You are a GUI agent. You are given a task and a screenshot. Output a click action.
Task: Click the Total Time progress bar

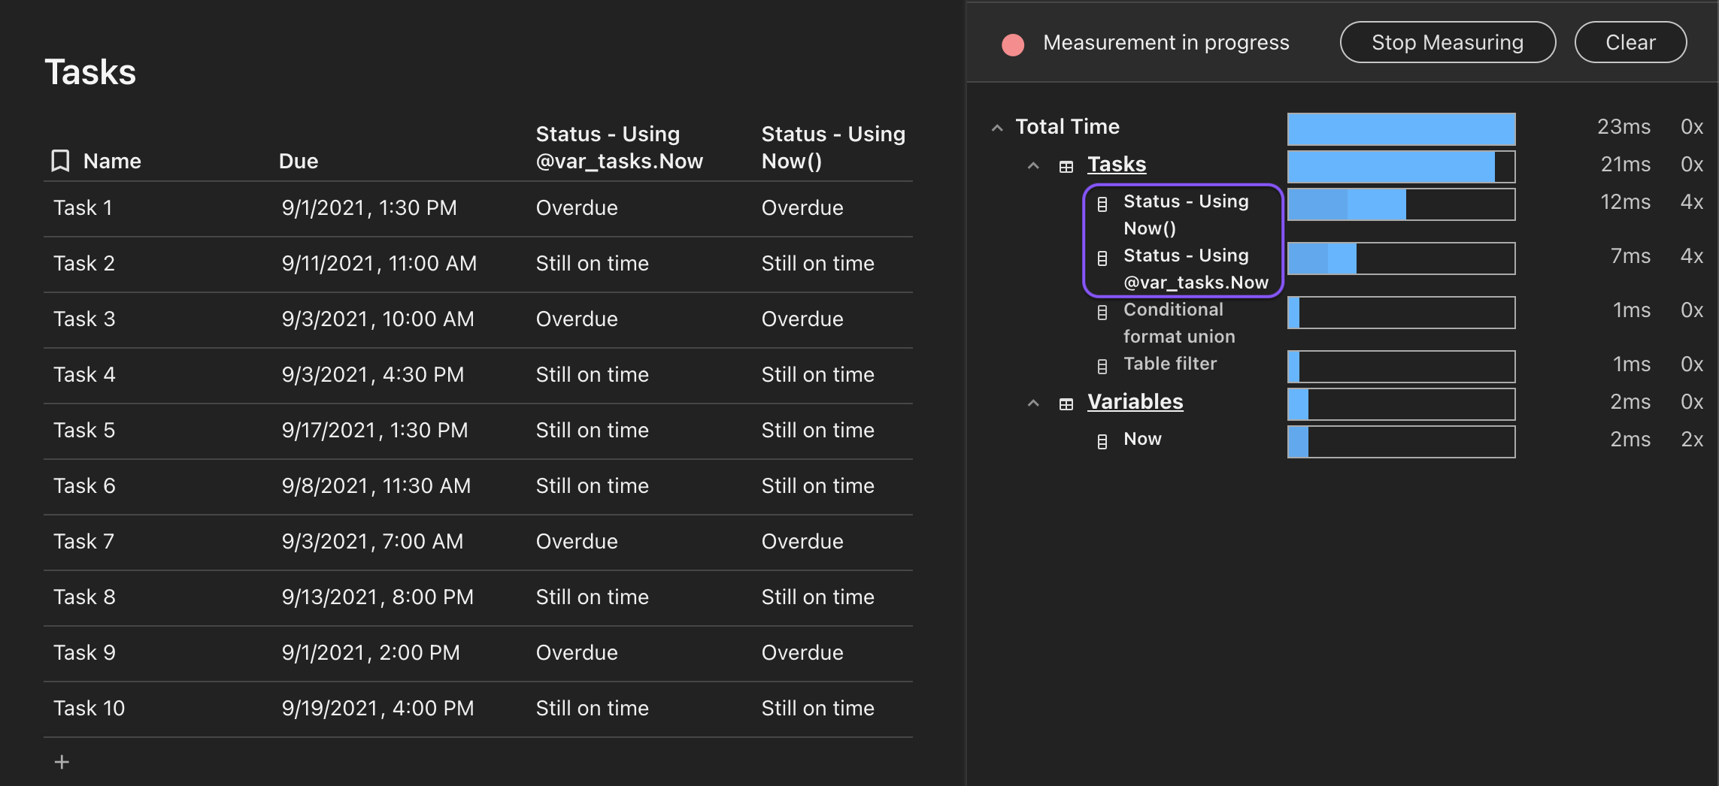point(1401,128)
